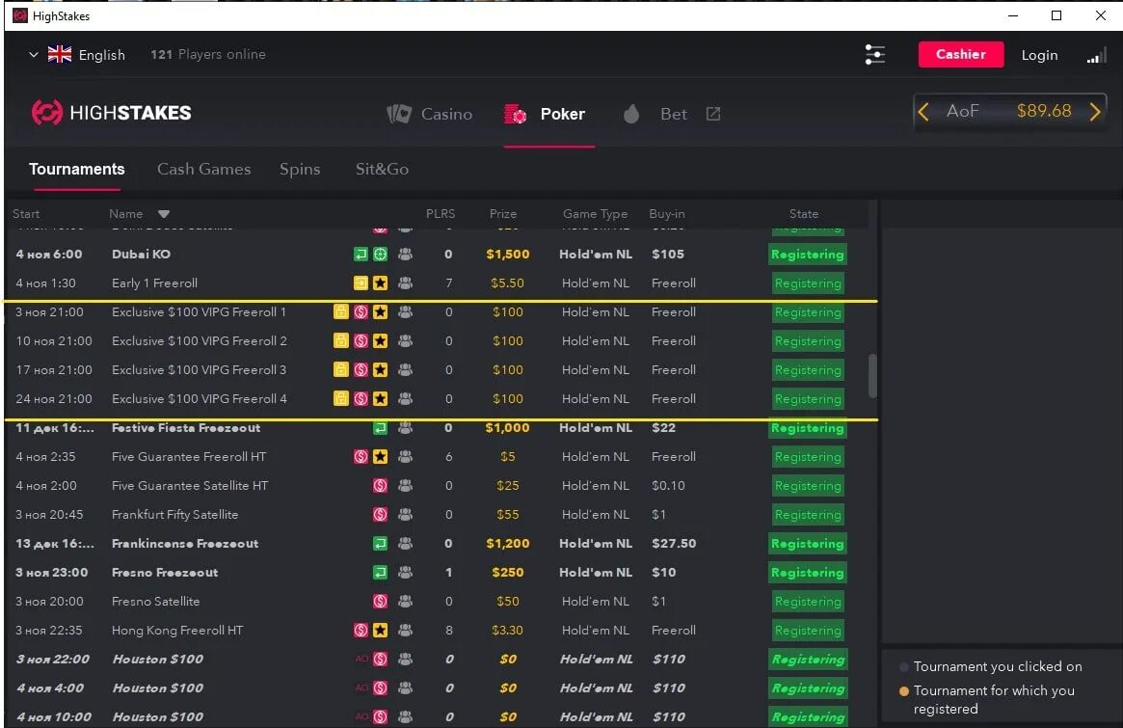Open the Cashier

[960, 54]
